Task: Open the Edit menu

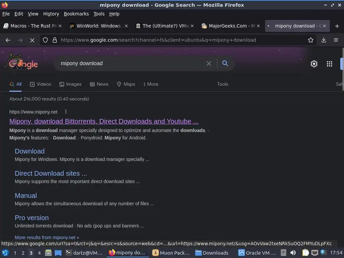Action: (x=19, y=14)
